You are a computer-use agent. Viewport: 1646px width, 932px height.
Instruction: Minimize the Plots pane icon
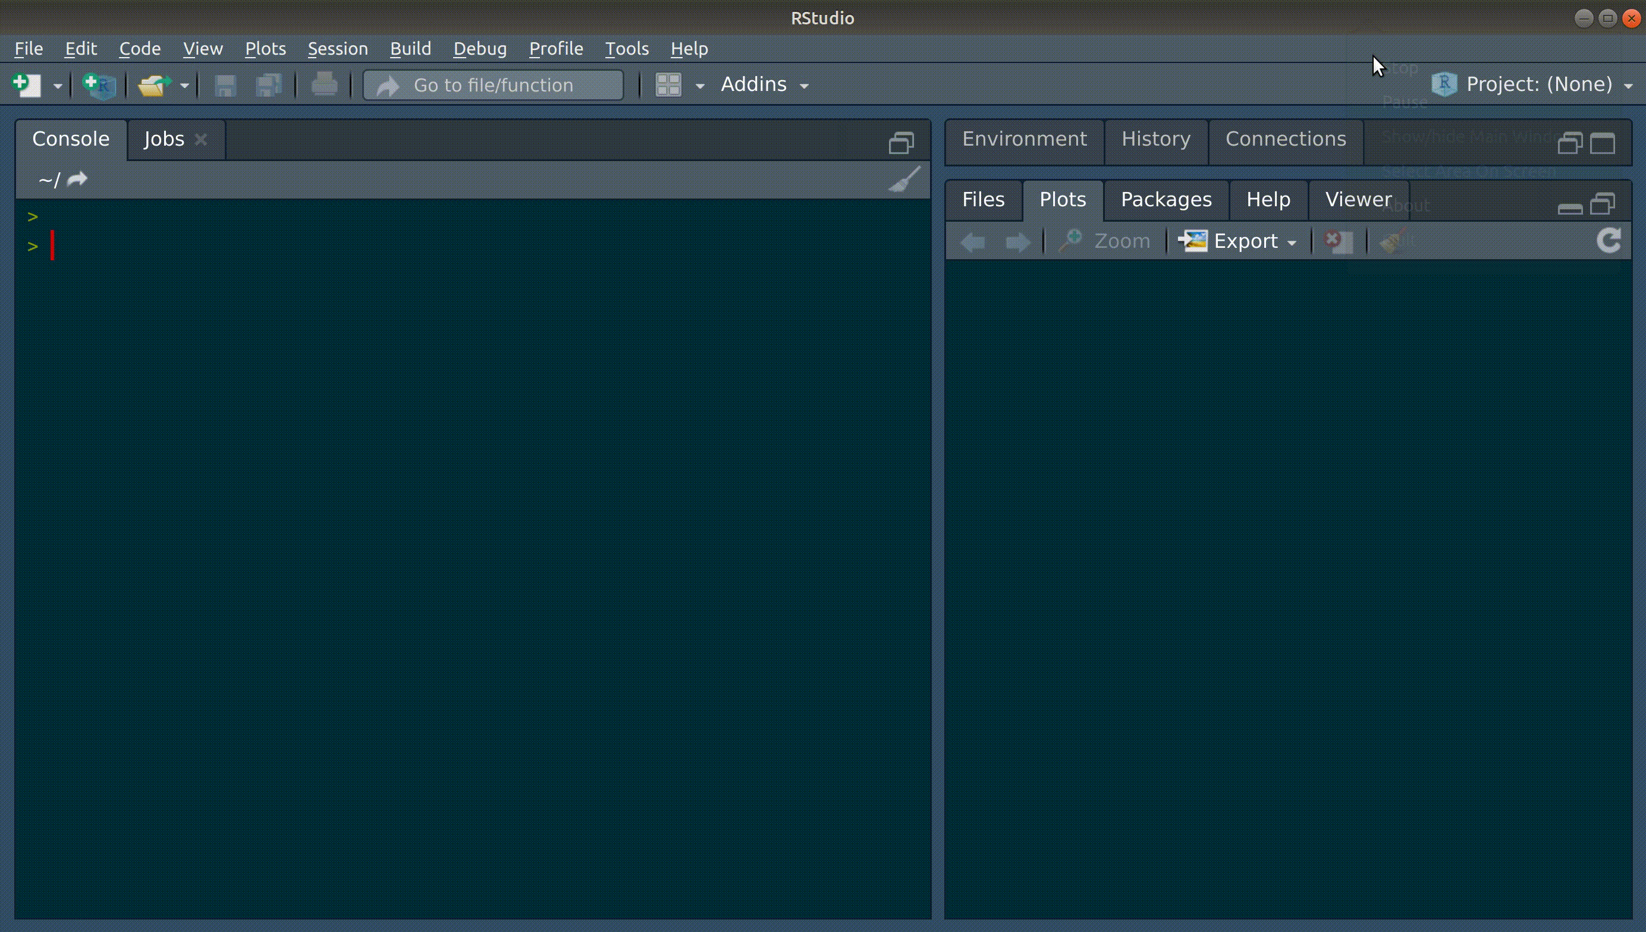(1570, 209)
